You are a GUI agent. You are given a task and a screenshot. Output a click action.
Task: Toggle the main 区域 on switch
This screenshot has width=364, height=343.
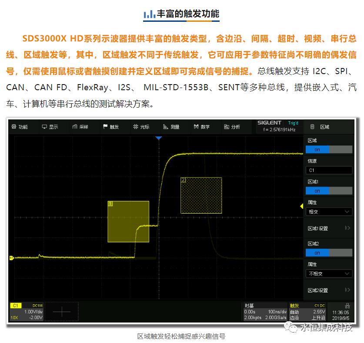pyautogui.click(x=329, y=149)
